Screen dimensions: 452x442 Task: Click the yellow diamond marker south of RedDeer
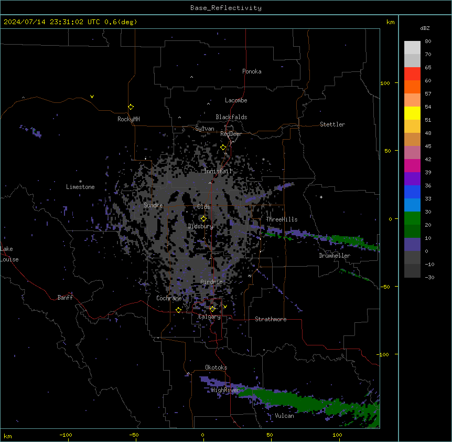(x=223, y=148)
